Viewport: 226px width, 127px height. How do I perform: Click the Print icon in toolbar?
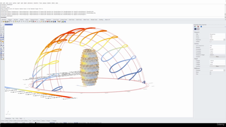[x=8, y=22]
